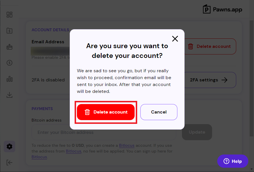Open the download icon in sidebar

coord(9,95)
